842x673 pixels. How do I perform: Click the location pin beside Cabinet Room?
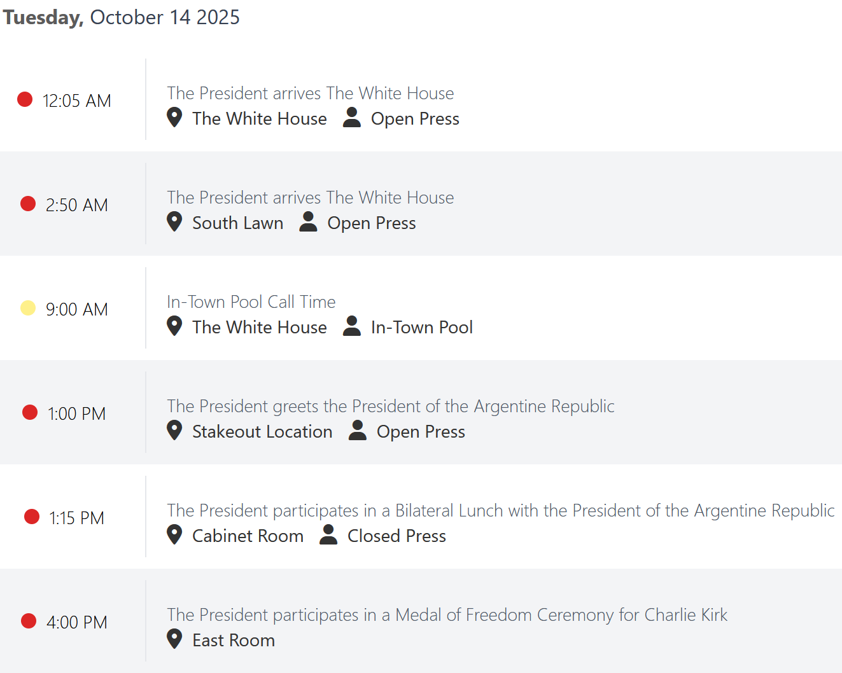click(174, 535)
